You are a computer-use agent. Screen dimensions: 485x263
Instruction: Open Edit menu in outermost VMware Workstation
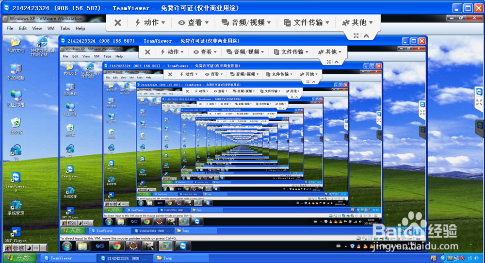23,28
